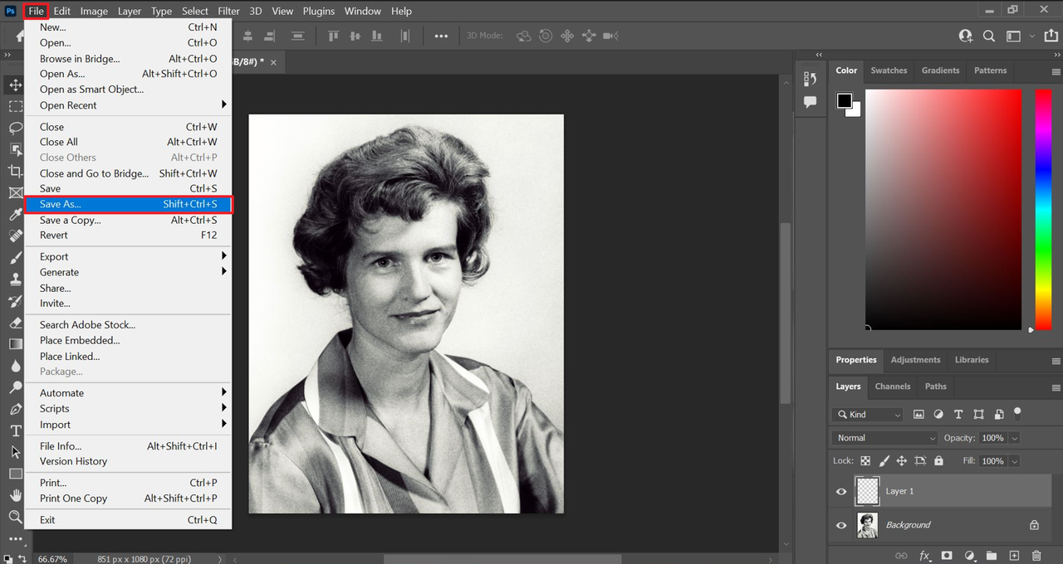Expand the Fill slider dropdown
1063x564 pixels.
(x=1015, y=461)
